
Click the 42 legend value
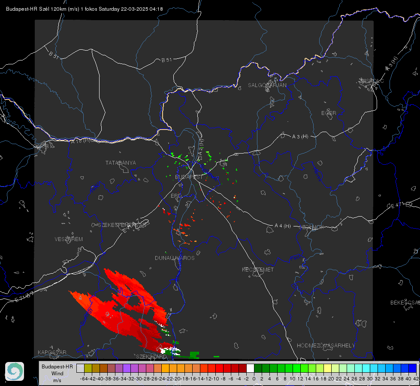click(416, 379)
